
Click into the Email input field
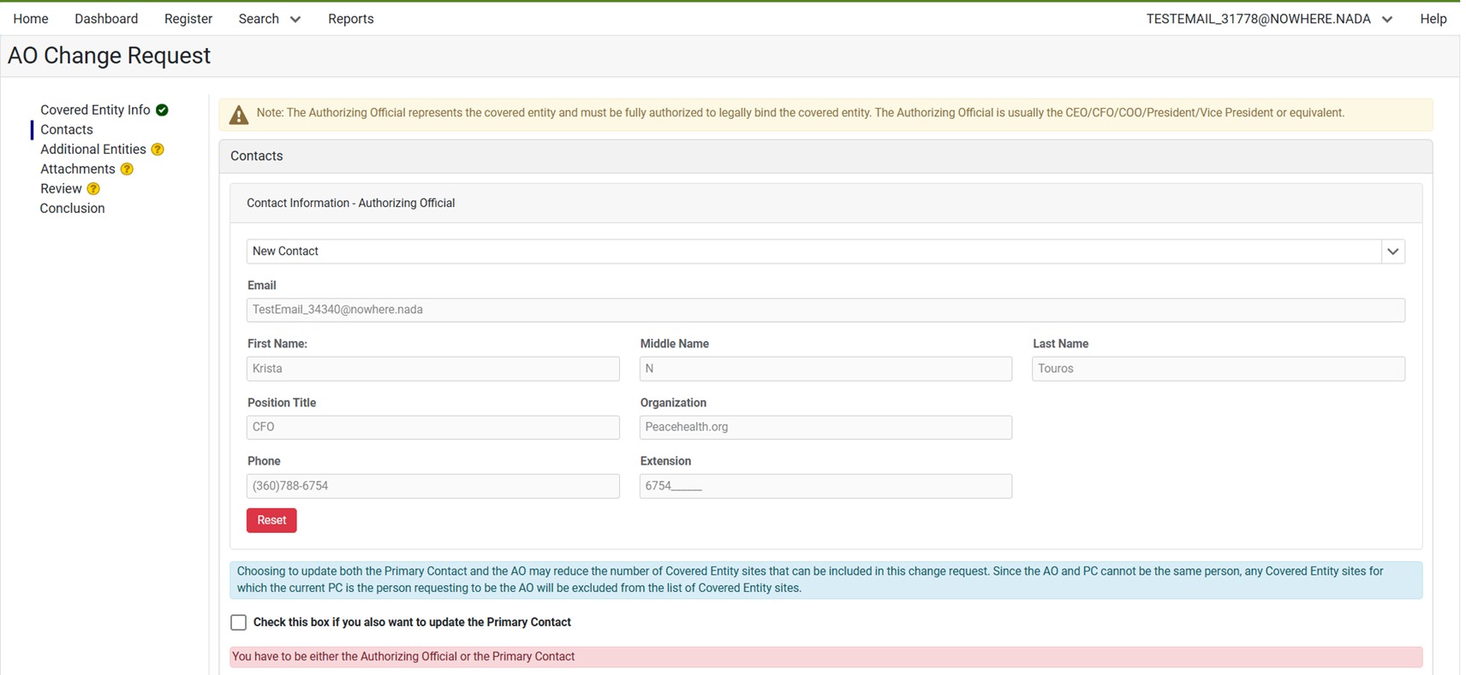825,310
